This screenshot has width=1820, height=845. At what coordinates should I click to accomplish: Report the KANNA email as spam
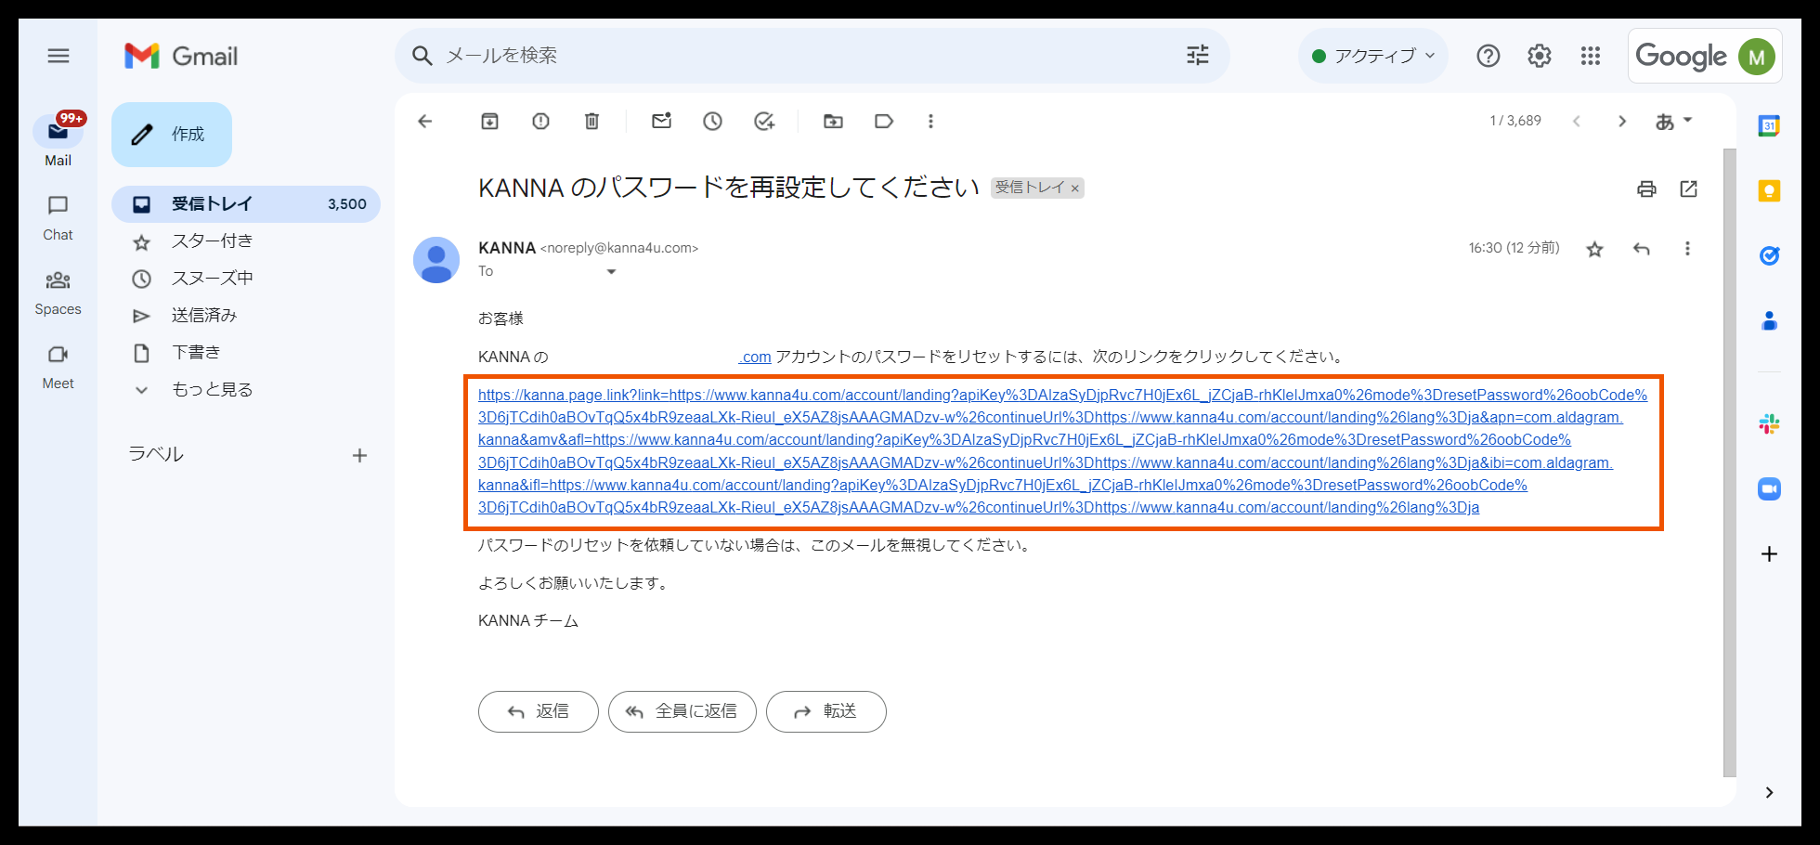coord(540,121)
